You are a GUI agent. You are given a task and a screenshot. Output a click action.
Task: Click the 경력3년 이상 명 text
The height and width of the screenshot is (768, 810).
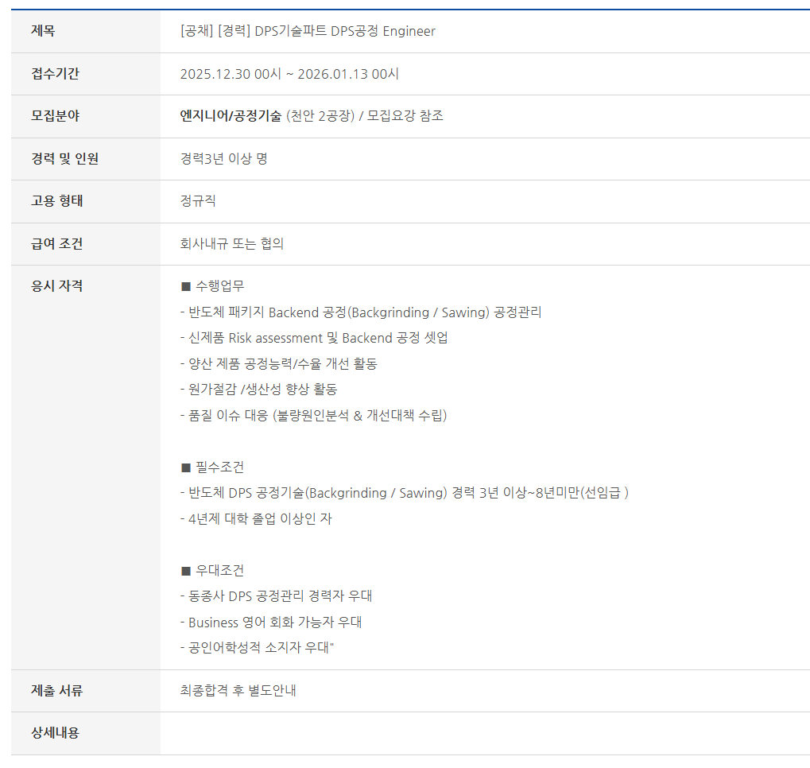click(223, 159)
